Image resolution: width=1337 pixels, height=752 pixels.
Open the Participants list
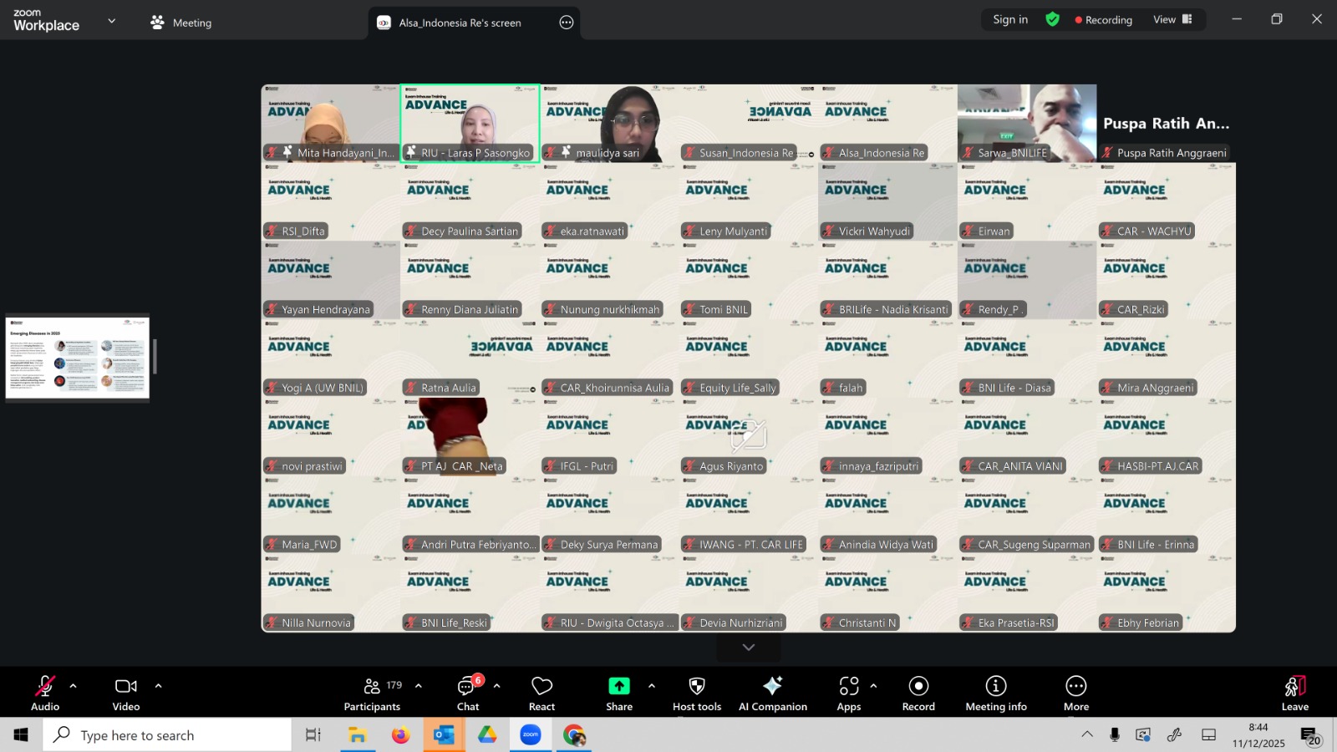pos(372,693)
